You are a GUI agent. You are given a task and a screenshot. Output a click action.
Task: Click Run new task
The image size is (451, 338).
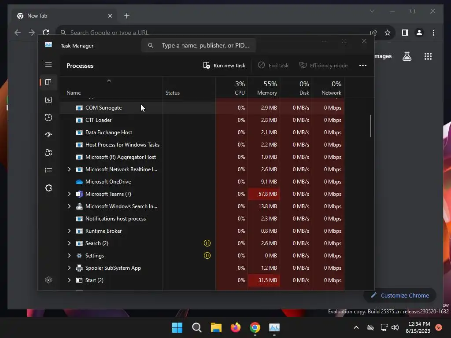click(224, 66)
